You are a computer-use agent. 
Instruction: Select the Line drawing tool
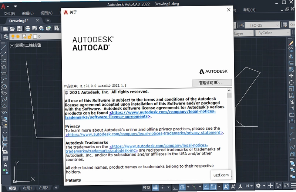click(x=4, y=47)
